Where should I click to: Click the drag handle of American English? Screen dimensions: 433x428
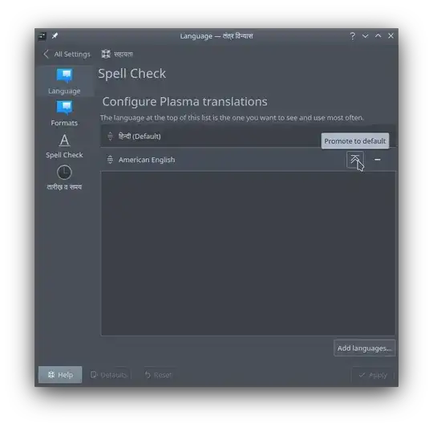tap(110, 160)
